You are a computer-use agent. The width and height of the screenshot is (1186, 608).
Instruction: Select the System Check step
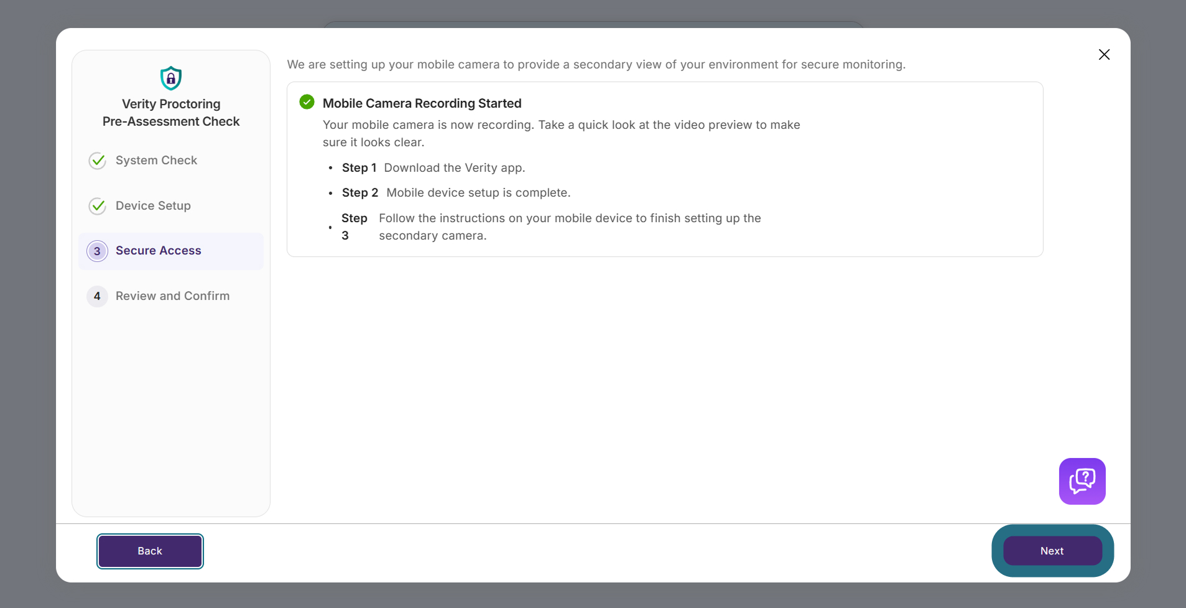(156, 161)
